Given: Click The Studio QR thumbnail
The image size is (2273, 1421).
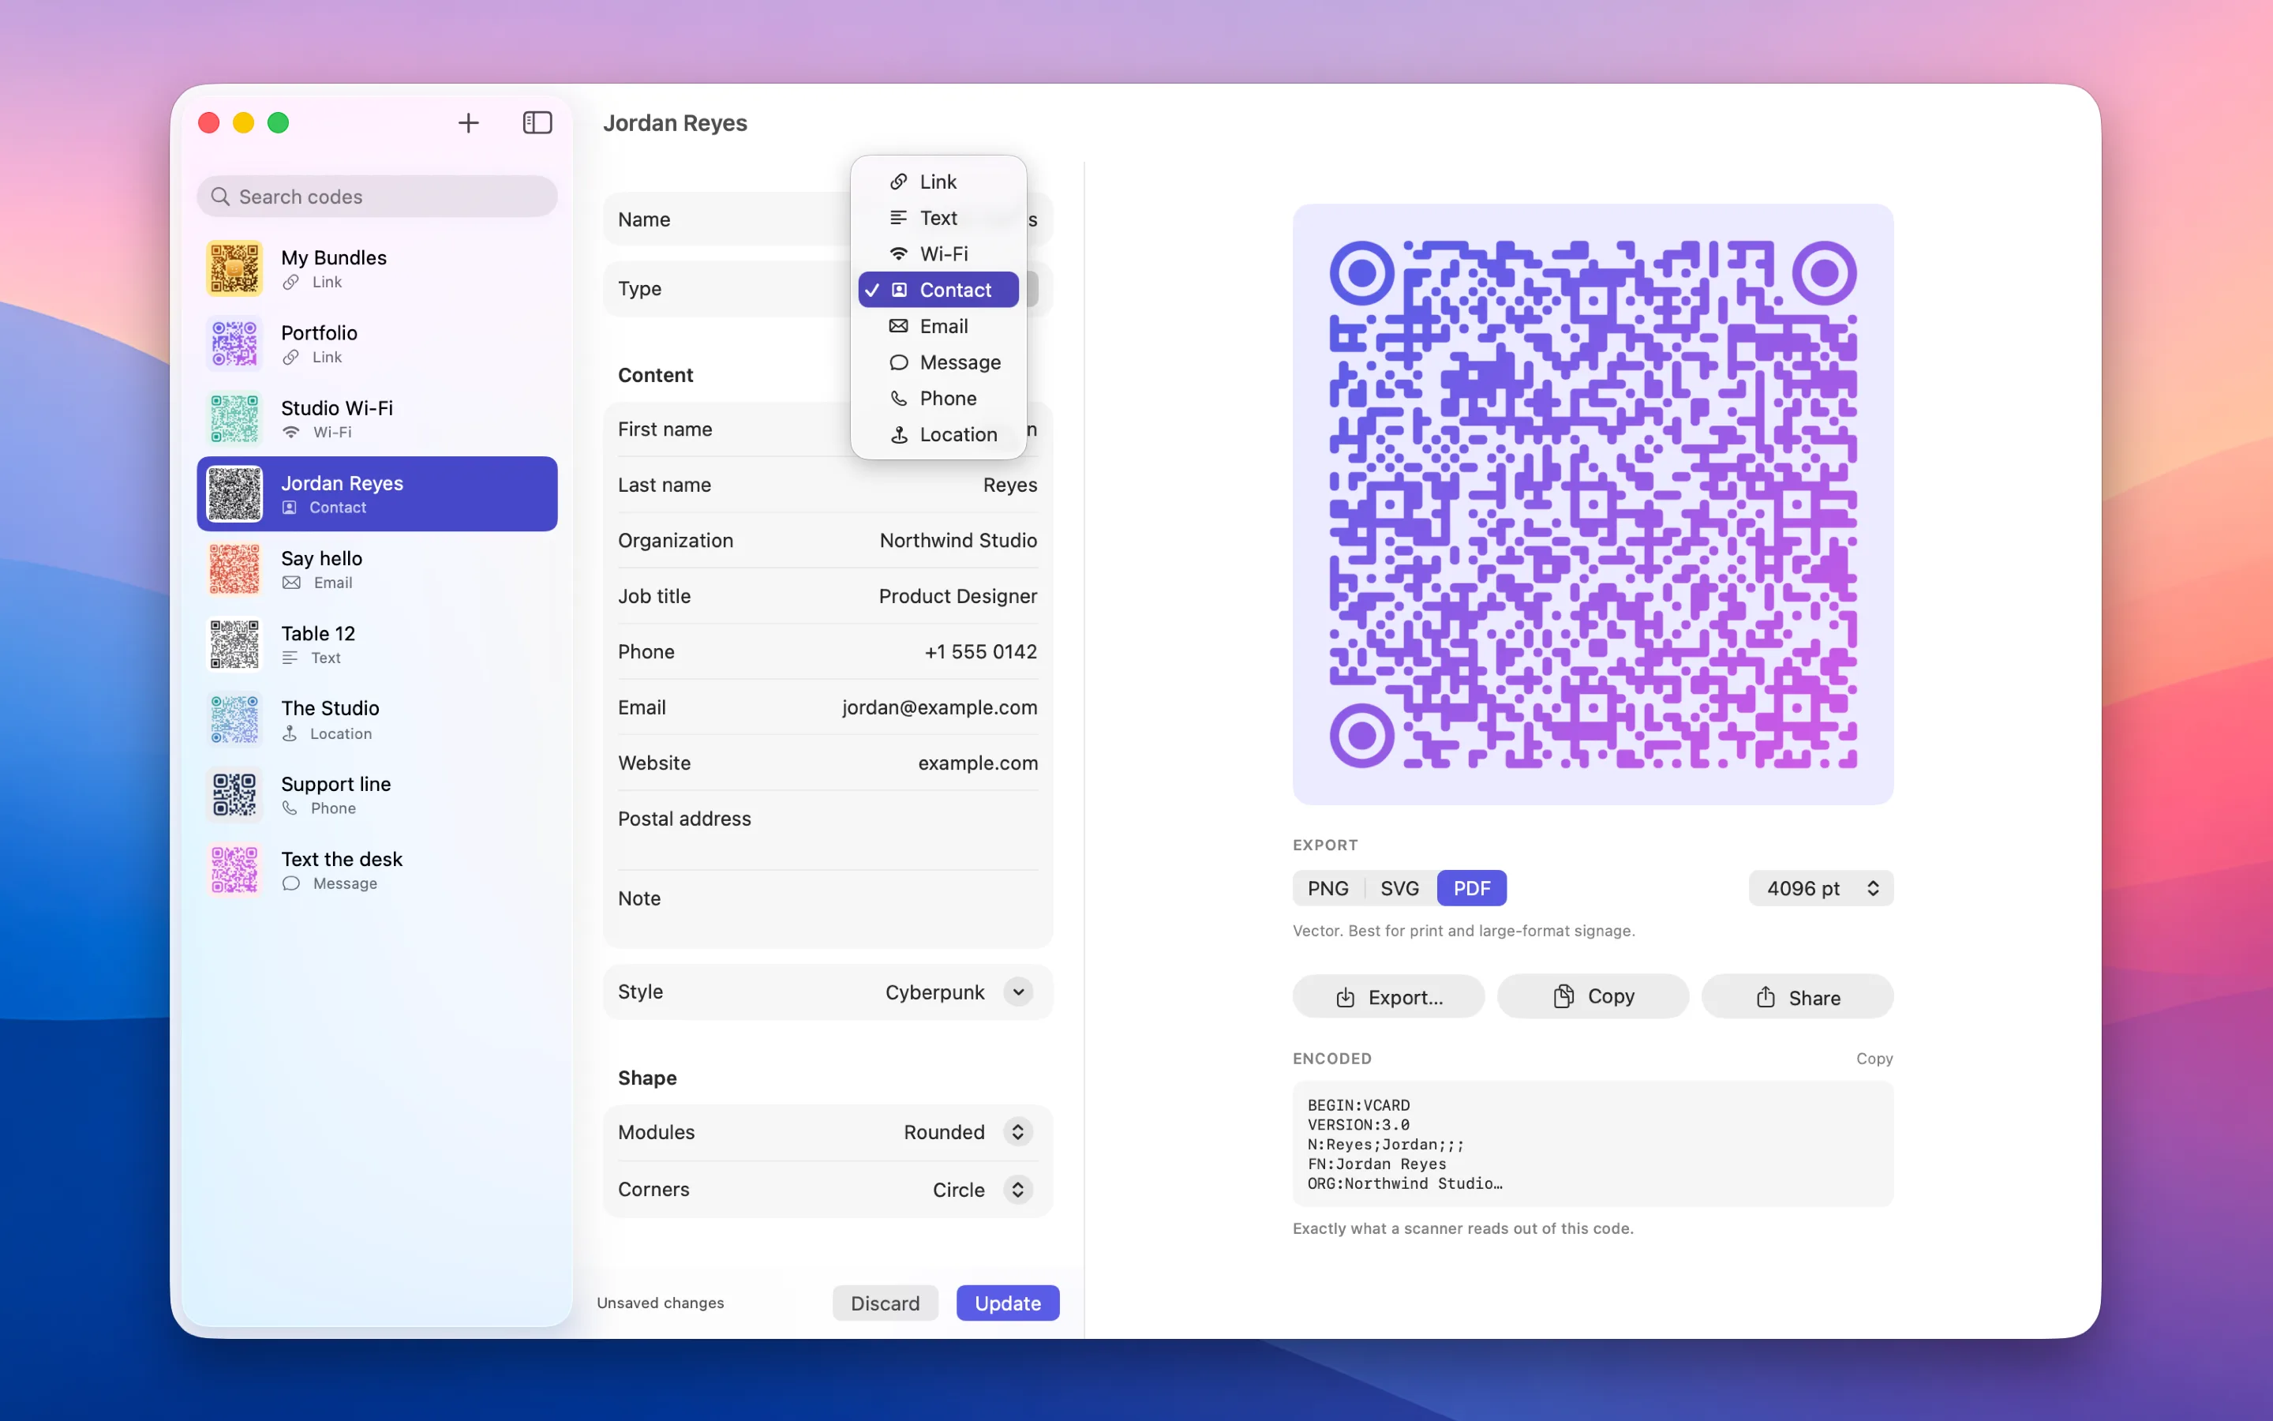Looking at the screenshot, I should pyautogui.click(x=234, y=720).
